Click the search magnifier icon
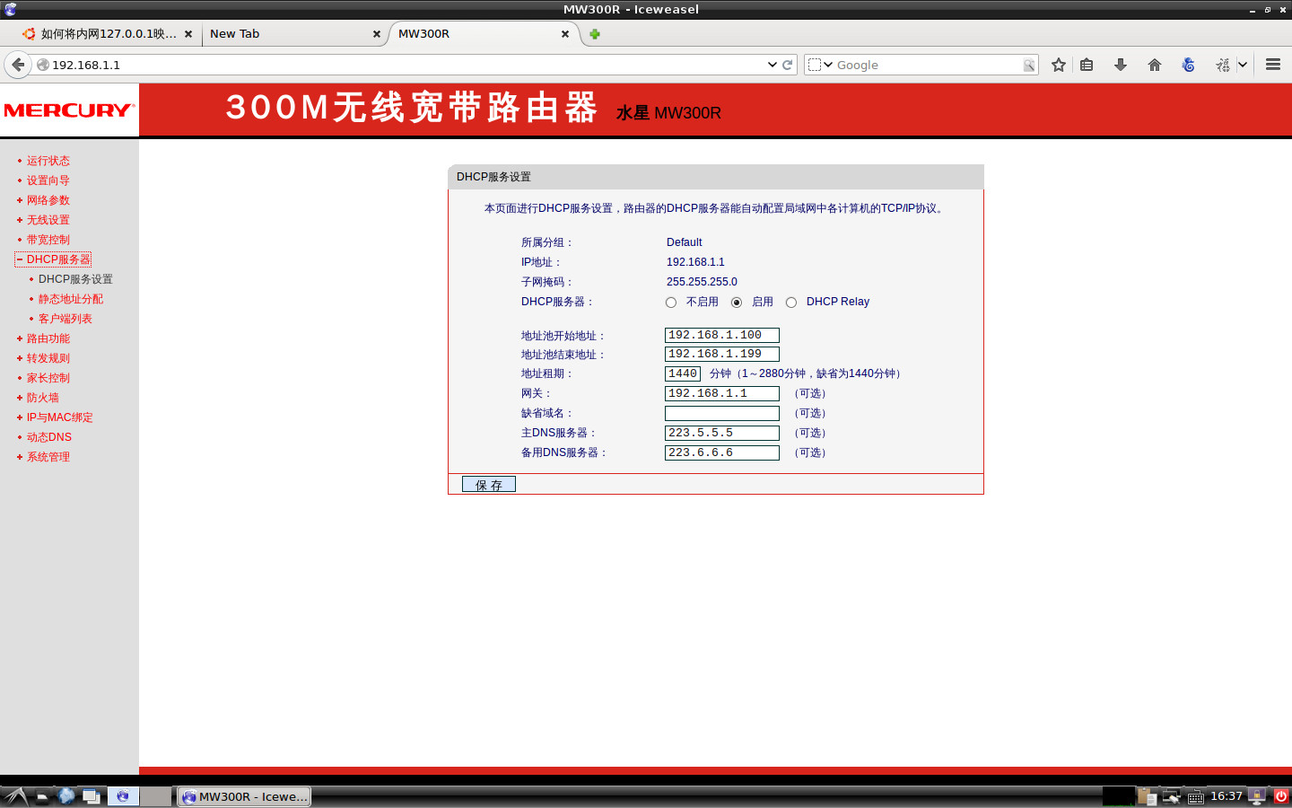 1029,65
